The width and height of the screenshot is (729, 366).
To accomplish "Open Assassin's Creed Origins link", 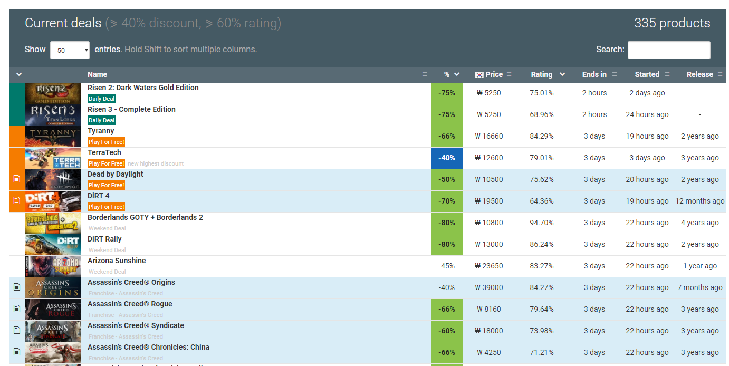I will (131, 282).
